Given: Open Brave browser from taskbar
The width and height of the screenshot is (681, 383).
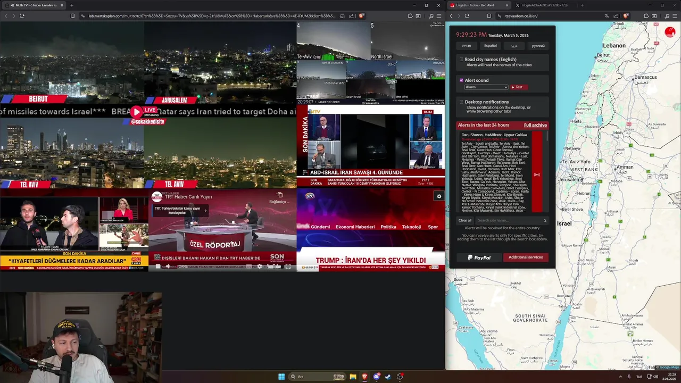Looking at the screenshot, I should pos(364,377).
